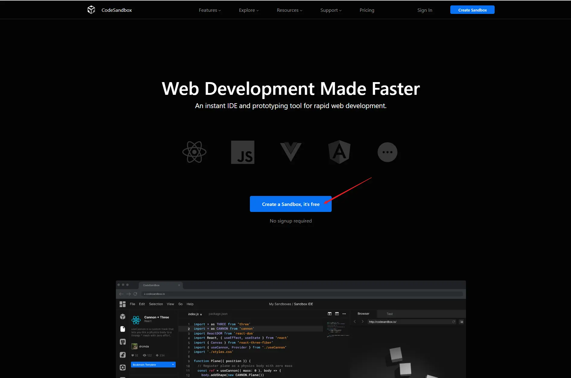Open the editor more options ellipsis
The image size is (571, 378).
point(344,314)
